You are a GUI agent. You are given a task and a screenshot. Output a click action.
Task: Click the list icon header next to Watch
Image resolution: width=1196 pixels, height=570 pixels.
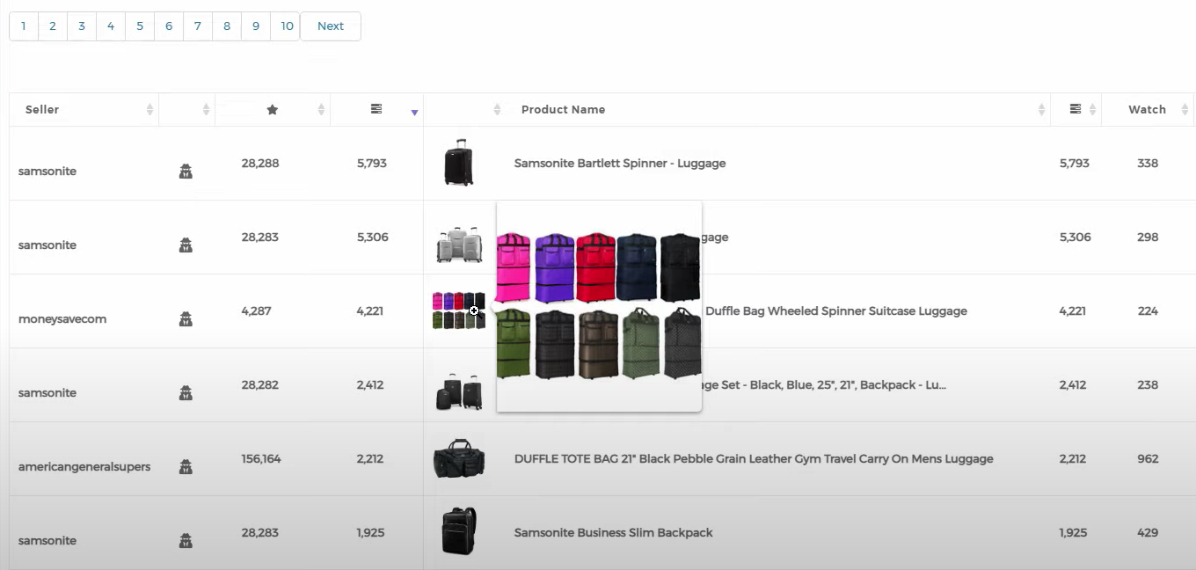point(1075,109)
